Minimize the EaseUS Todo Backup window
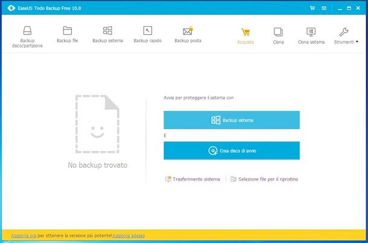This screenshot has width=368, height=243. (340, 8)
